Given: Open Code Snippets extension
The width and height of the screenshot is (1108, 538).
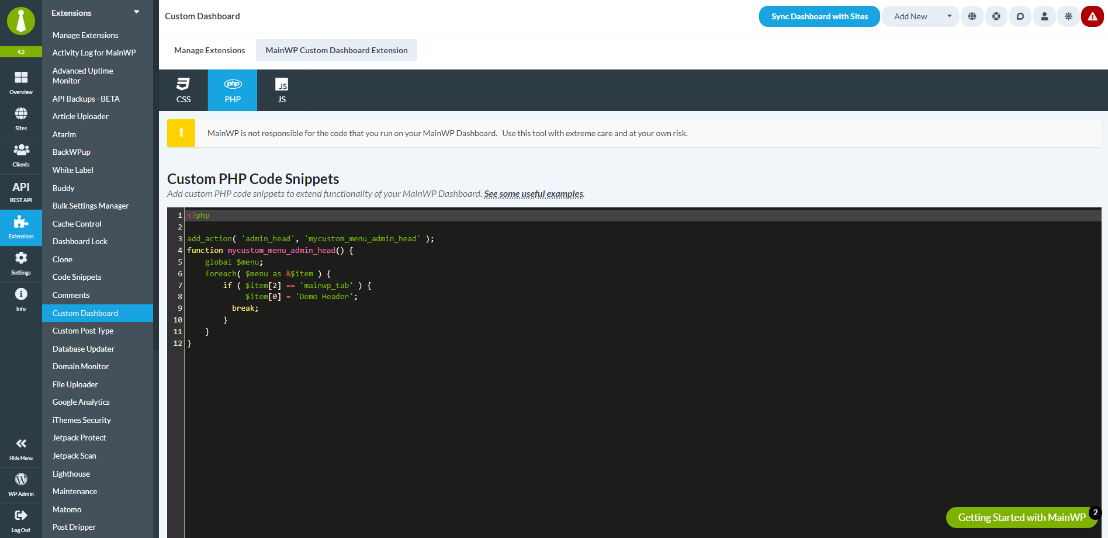Looking at the screenshot, I should point(77,277).
